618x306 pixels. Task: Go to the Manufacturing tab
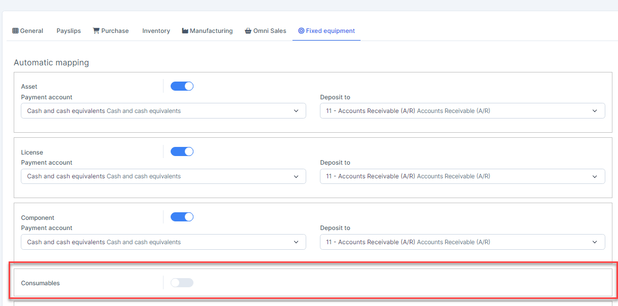(211, 31)
